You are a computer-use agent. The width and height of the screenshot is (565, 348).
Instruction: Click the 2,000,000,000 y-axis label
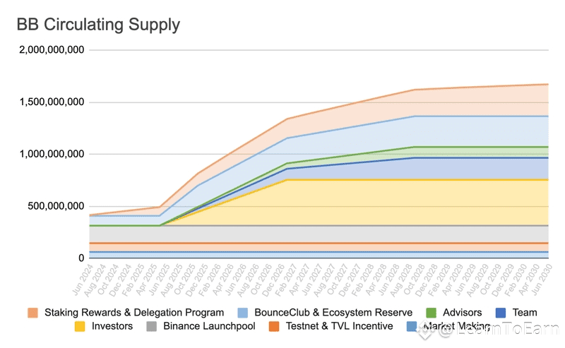coord(52,49)
